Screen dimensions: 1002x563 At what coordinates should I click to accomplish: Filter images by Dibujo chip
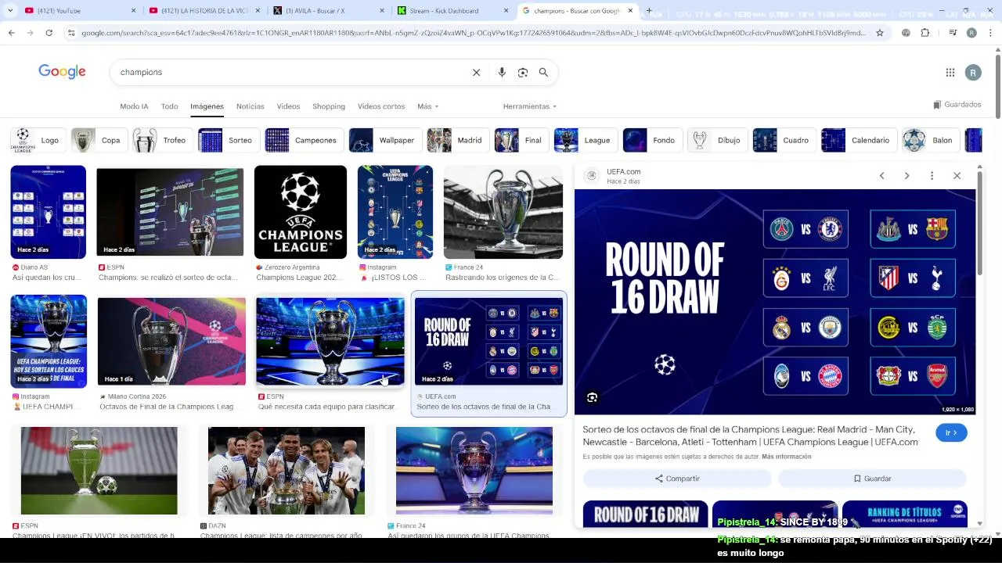coord(716,141)
